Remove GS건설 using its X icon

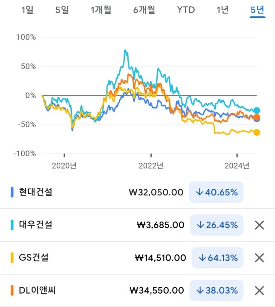[259, 258]
